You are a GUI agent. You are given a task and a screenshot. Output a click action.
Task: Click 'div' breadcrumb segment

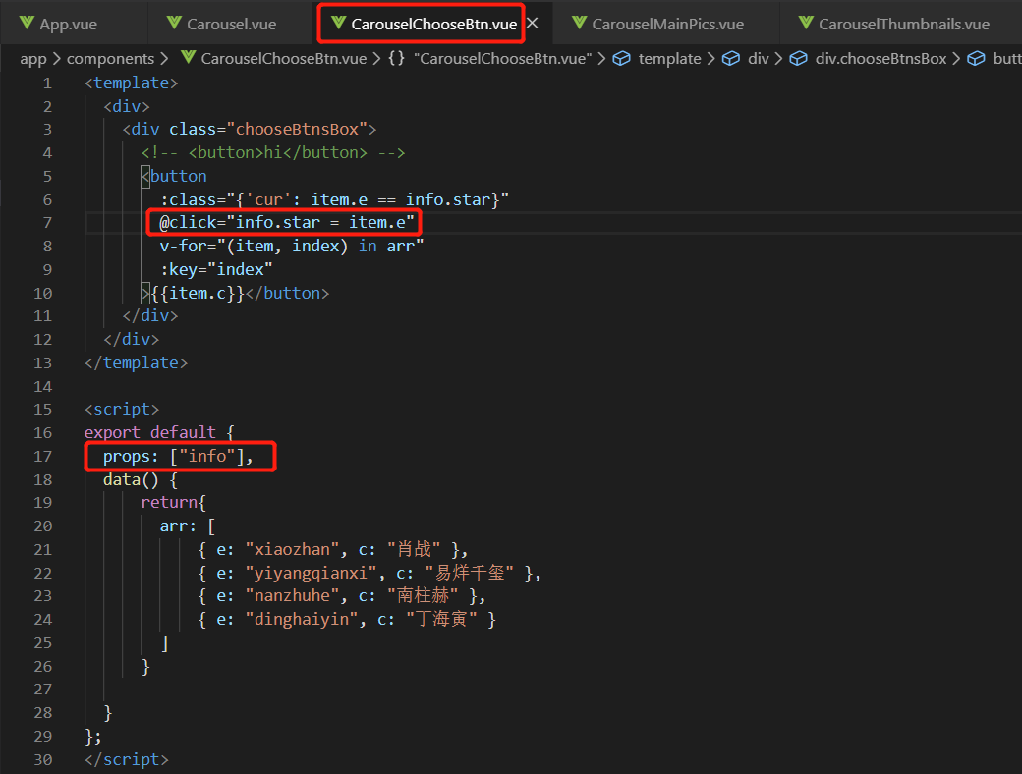pos(758,59)
